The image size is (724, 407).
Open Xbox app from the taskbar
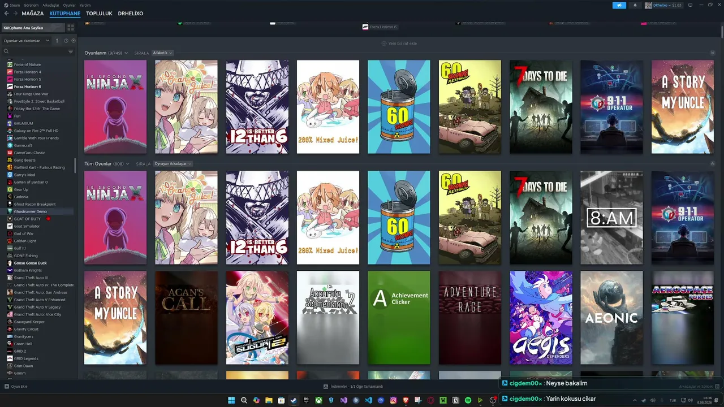click(x=318, y=400)
